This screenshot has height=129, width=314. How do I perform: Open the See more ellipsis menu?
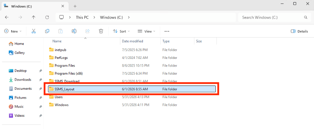[167, 32]
